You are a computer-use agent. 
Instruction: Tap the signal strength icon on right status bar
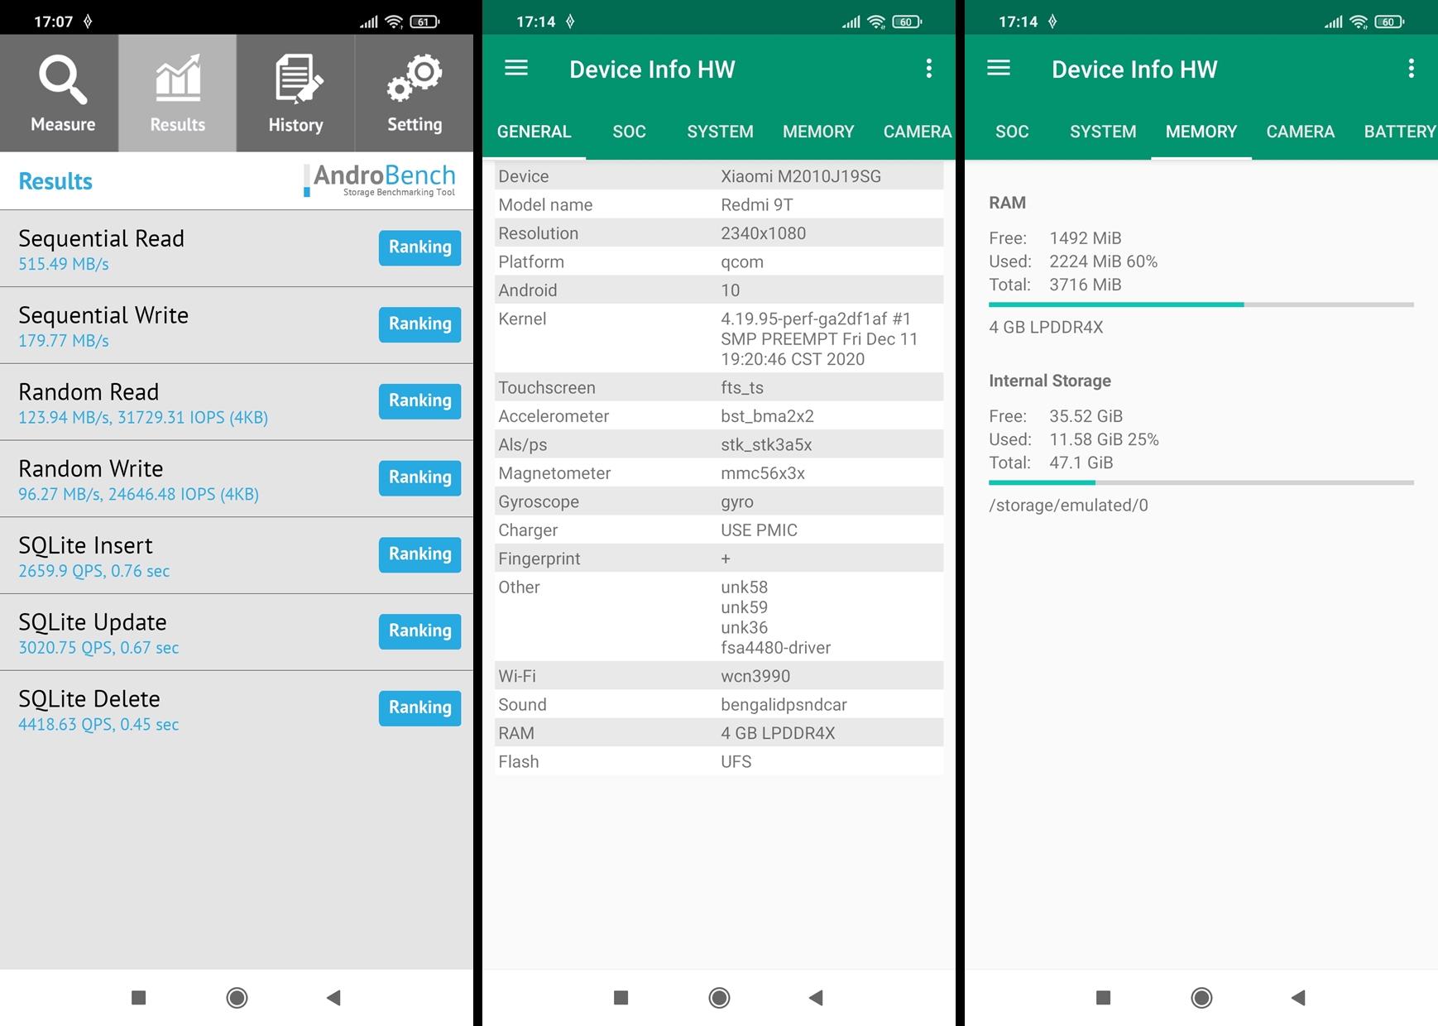coord(1333,22)
